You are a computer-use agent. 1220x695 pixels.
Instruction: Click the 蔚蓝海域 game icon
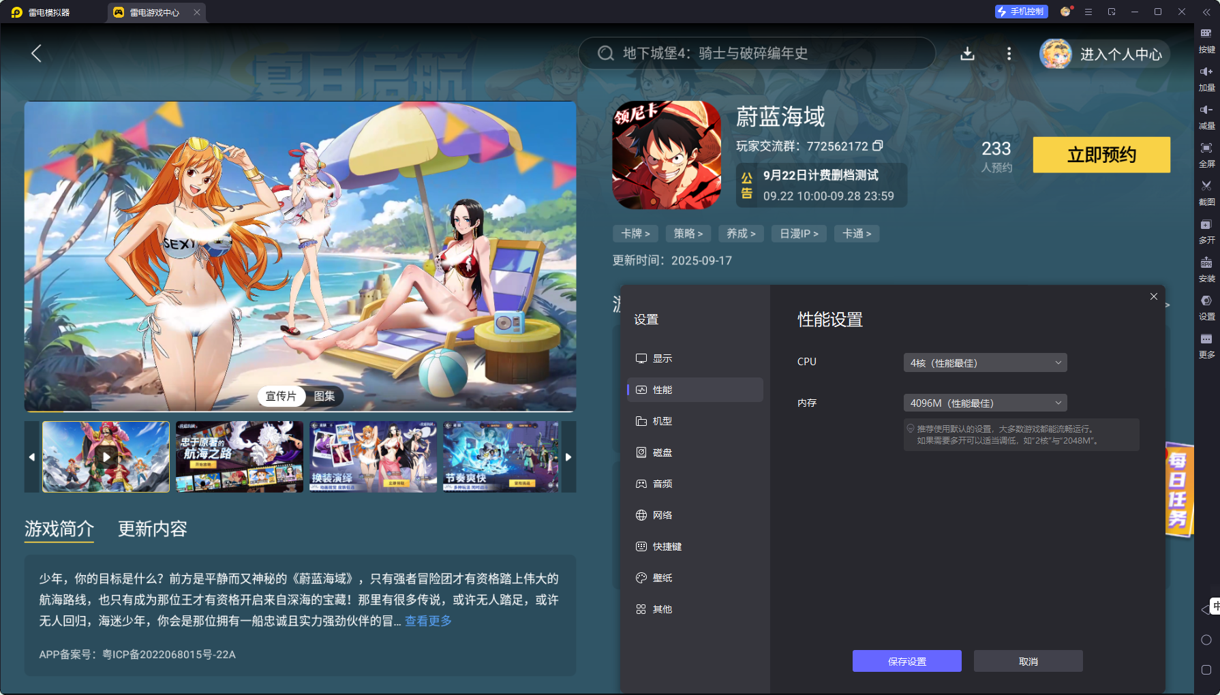[x=667, y=155]
